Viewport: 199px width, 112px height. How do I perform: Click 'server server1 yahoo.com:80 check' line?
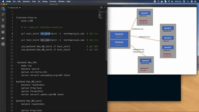(42, 95)
